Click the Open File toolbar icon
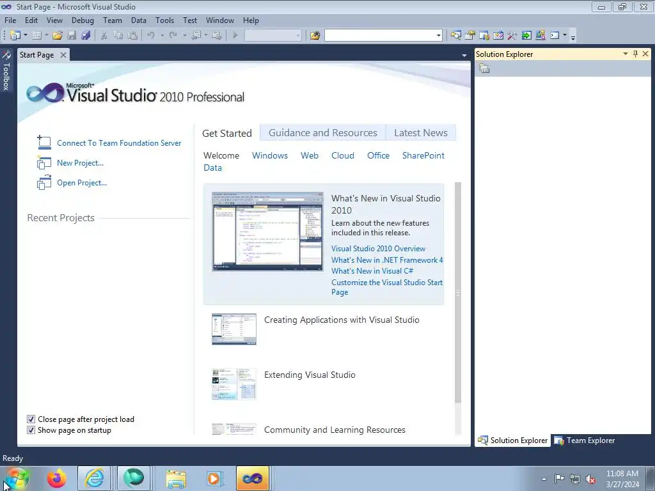655x491 pixels. pos(58,36)
